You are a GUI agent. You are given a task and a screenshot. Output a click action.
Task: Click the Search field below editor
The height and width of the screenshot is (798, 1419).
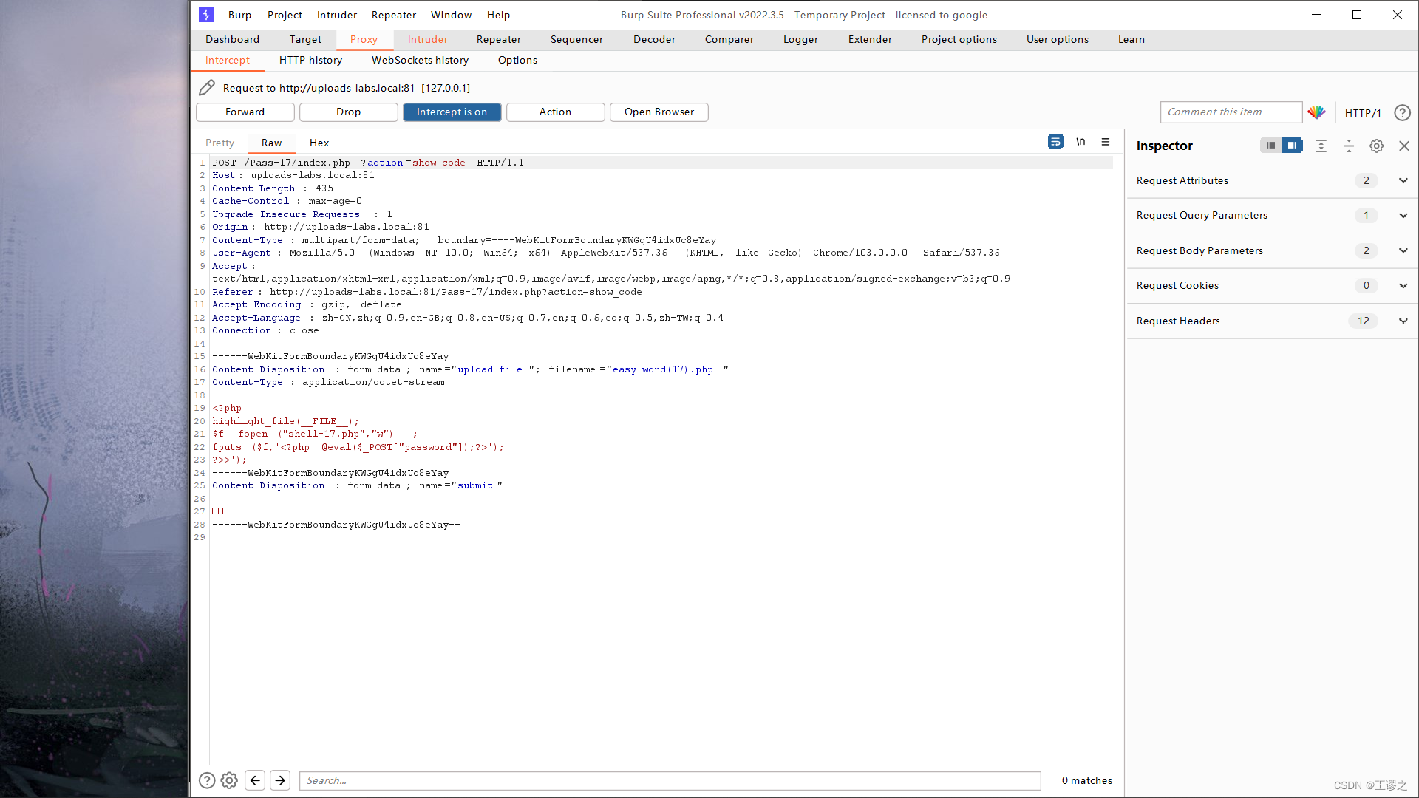(x=670, y=780)
